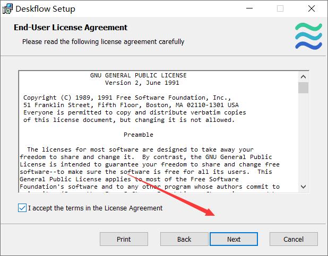Click the license scroll down arrow

[303, 187]
